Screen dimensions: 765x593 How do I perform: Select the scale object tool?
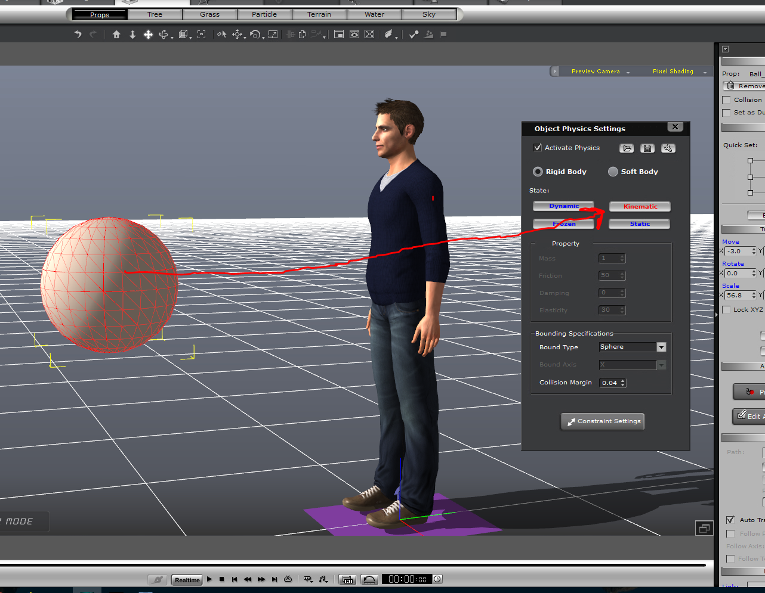click(273, 35)
